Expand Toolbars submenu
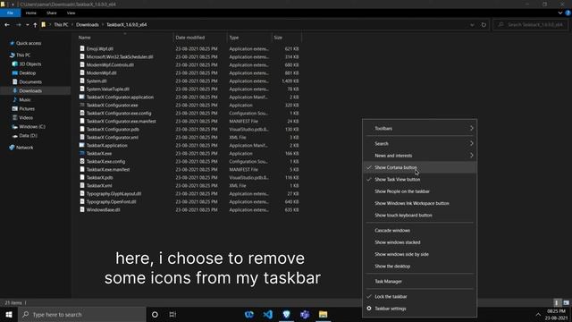 (420, 129)
